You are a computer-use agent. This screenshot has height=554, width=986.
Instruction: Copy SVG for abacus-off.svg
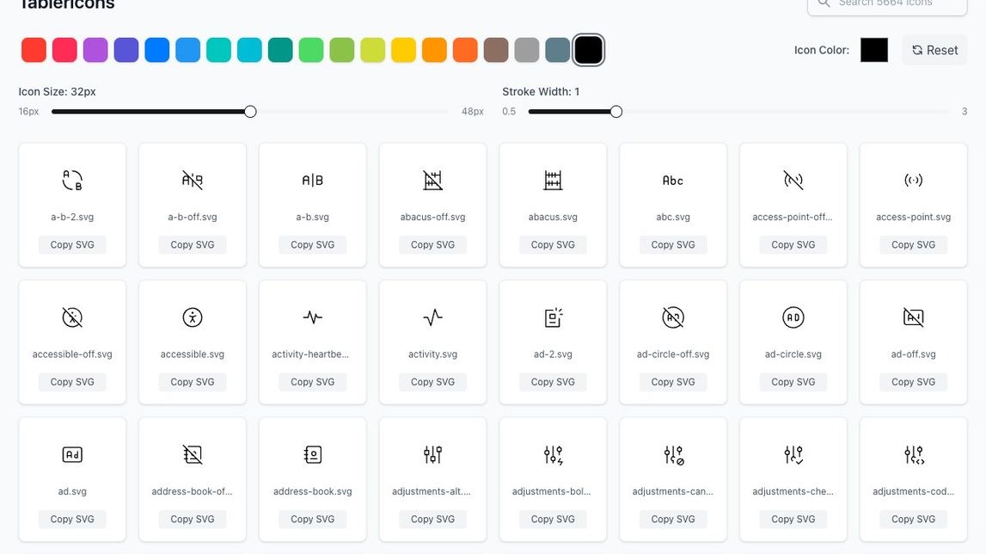(x=432, y=245)
